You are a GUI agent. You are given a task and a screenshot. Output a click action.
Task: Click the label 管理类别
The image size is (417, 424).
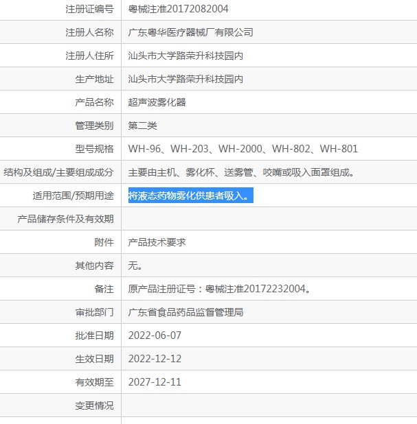(94, 126)
